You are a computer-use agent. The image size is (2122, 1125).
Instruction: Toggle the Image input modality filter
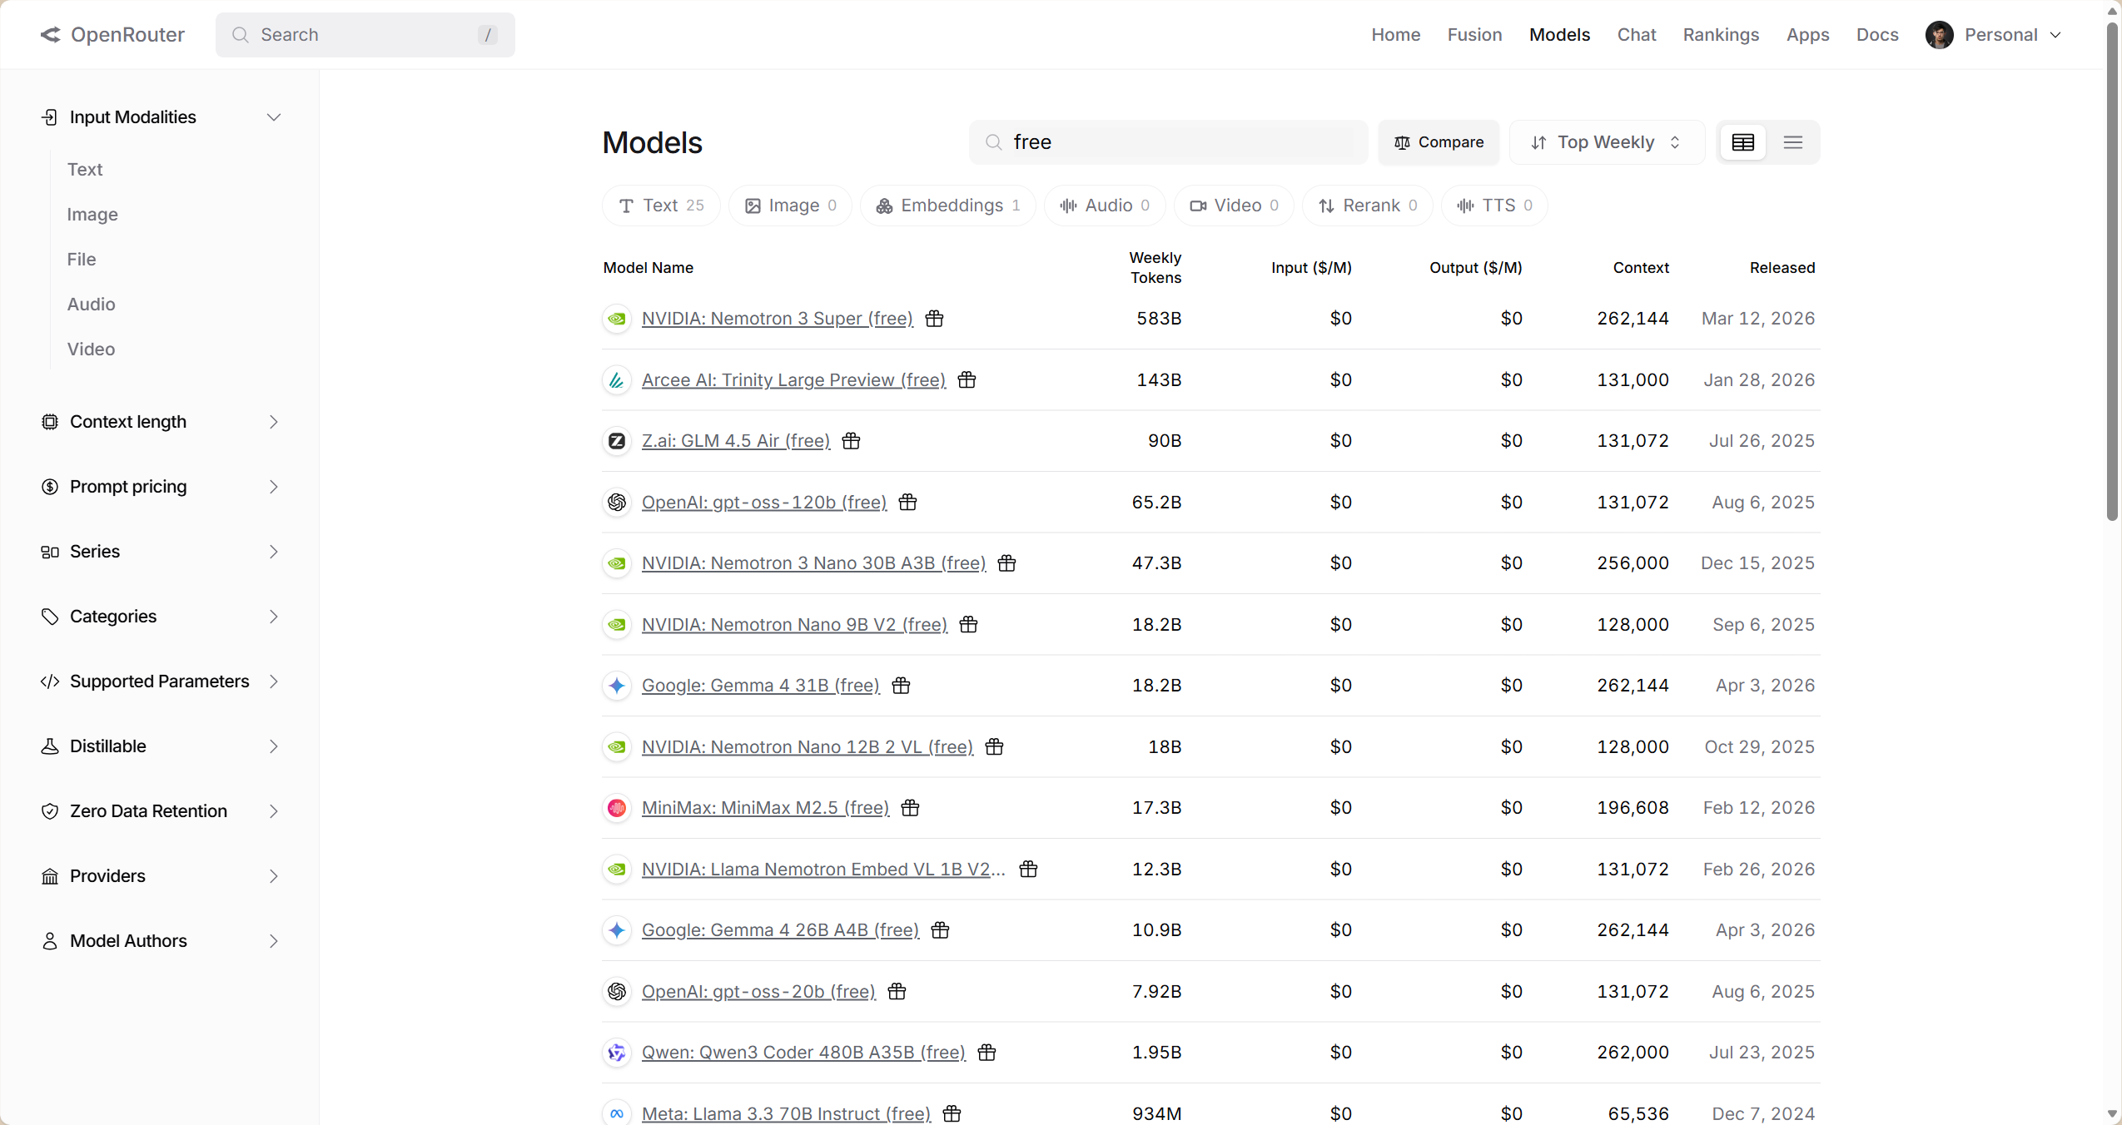coord(92,215)
